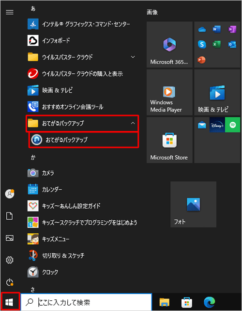Launch キッズメニュー app icon
Viewport: 242px width, 311px height.
[x=33, y=239]
